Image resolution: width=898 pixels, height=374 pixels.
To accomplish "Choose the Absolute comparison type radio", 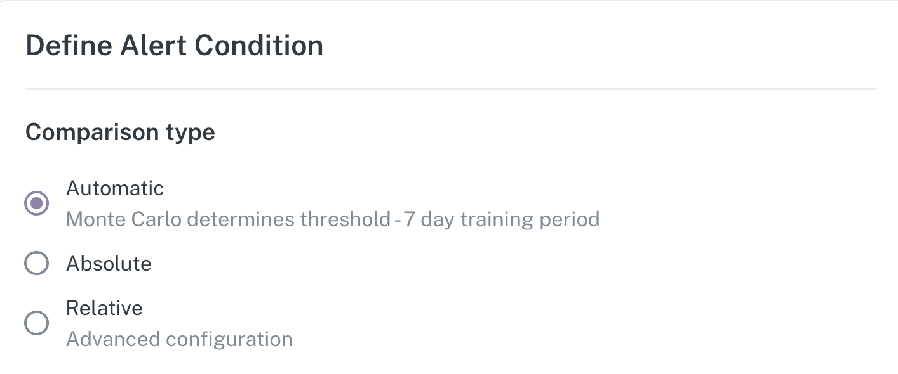I will 36,263.
